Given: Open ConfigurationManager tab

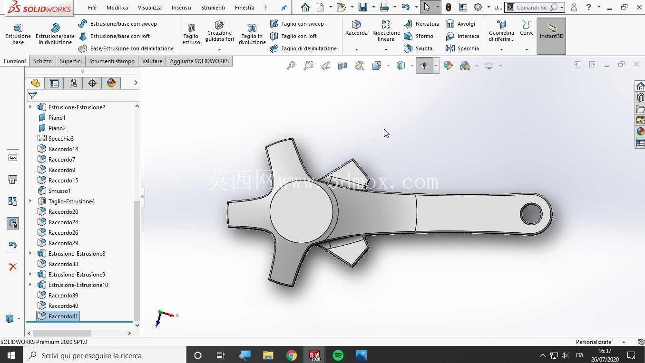Looking at the screenshot, I should pos(73,83).
